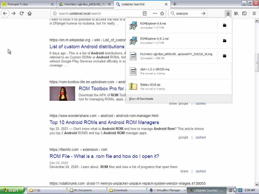The height and width of the screenshot is (194, 259).
Task: Open the ROMExplorer-0.9.msi download entry
Action: (171, 26)
